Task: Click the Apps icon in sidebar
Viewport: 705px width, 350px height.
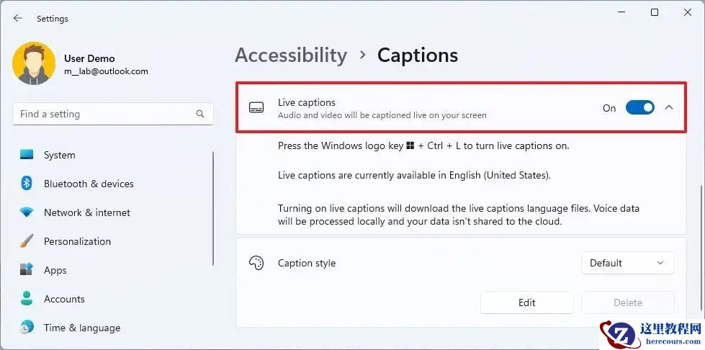Action: point(27,270)
